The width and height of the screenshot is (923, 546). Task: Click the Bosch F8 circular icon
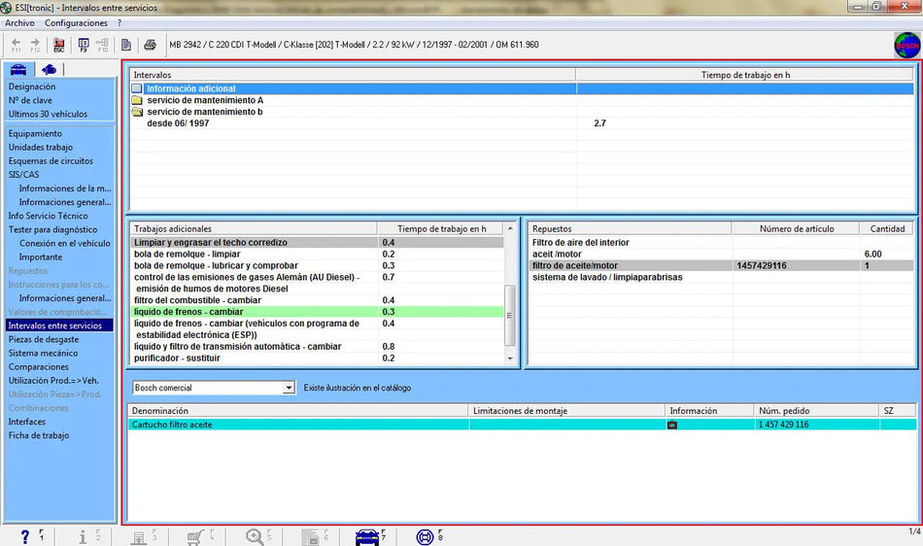coord(425,536)
